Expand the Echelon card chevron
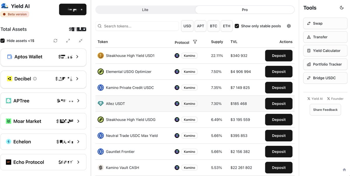This screenshot has width=350, height=176. [x=78, y=142]
